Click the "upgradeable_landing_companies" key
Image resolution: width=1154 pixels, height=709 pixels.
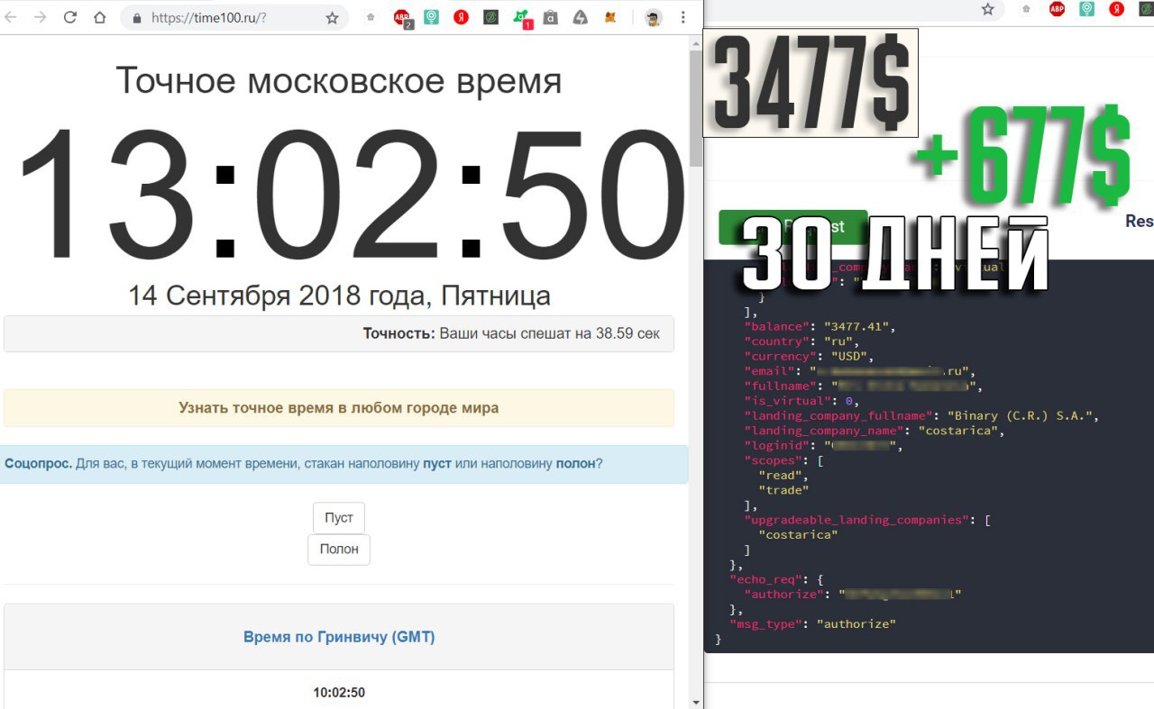tap(856, 520)
